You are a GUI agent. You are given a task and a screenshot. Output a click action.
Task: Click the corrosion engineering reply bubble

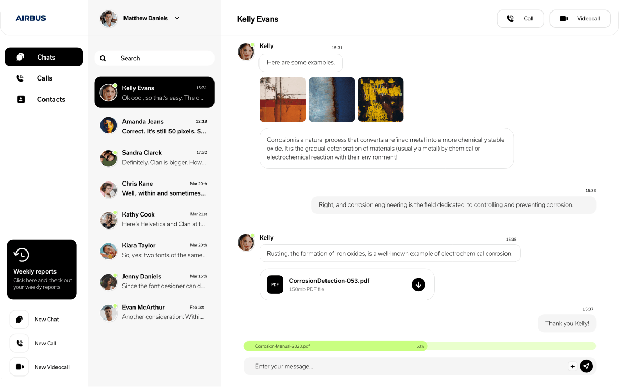pos(454,205)
